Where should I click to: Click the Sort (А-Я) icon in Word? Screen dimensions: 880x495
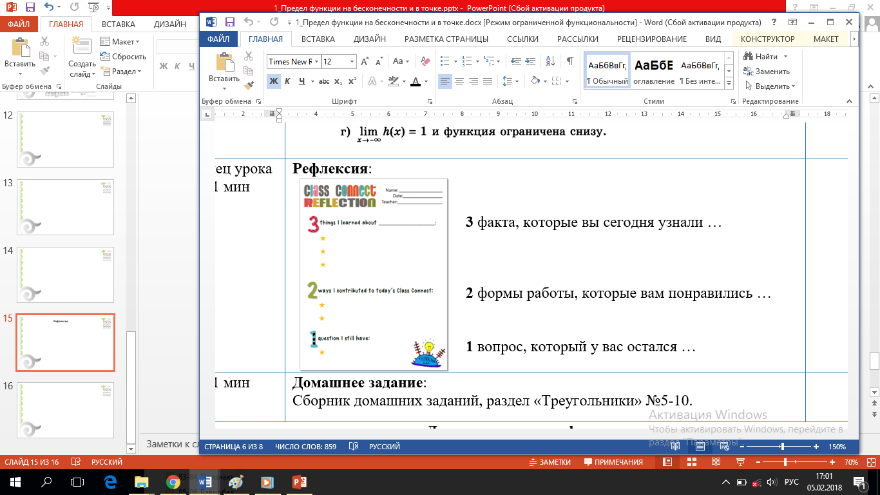550,61
